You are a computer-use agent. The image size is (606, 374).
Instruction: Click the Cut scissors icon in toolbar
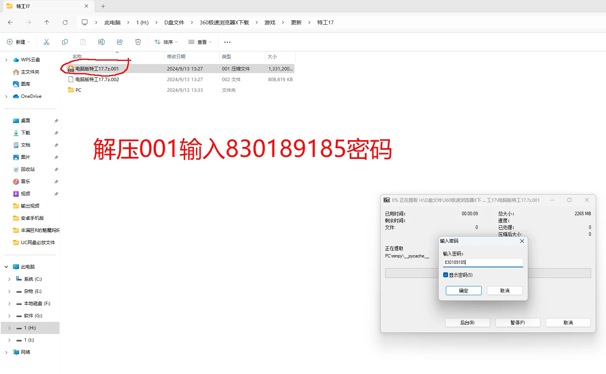click(x=47, y=42)
